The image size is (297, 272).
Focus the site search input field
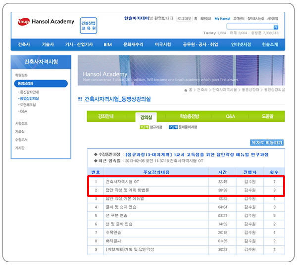250,26
